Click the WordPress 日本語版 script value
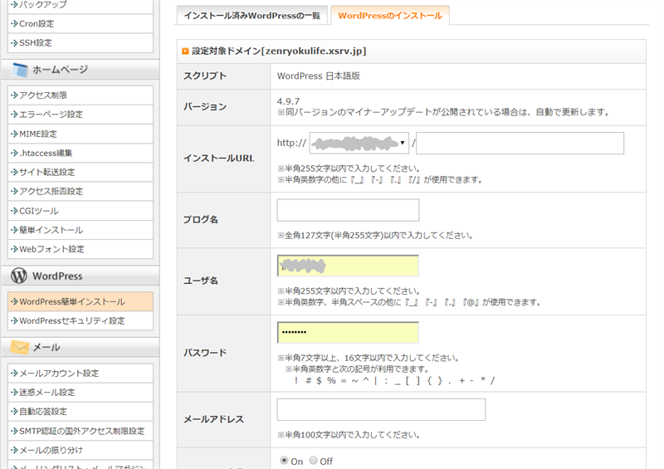This screenshot has width=664, height=469. [319, 76]
